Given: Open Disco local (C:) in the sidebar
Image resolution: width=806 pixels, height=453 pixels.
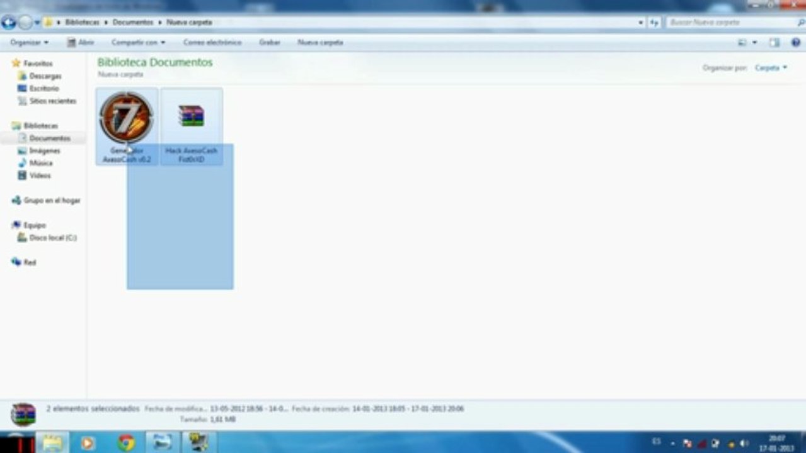Looking at the screenshot, I should tap(53, 238).
